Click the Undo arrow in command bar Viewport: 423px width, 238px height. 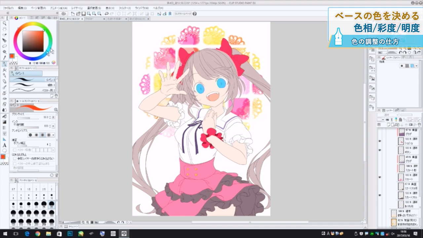click(106, 14)
